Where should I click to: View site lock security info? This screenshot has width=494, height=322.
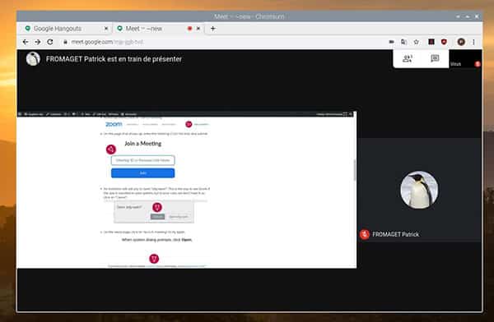[65, 42]
